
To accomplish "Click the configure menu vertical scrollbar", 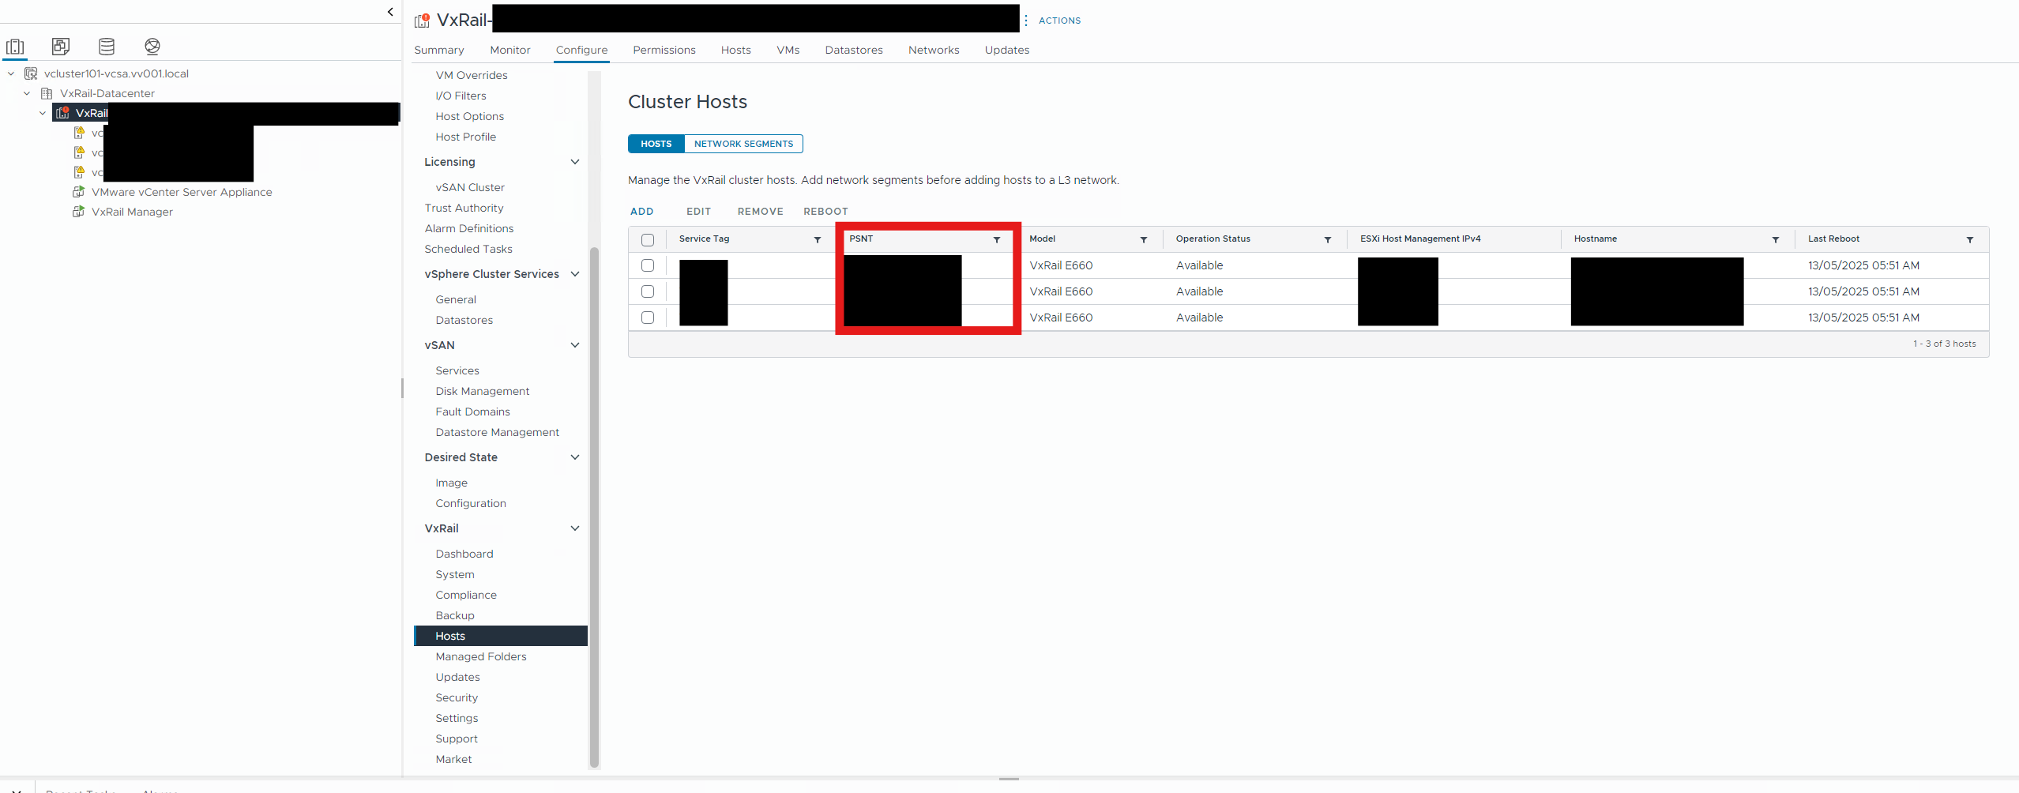I will (594, 505).
